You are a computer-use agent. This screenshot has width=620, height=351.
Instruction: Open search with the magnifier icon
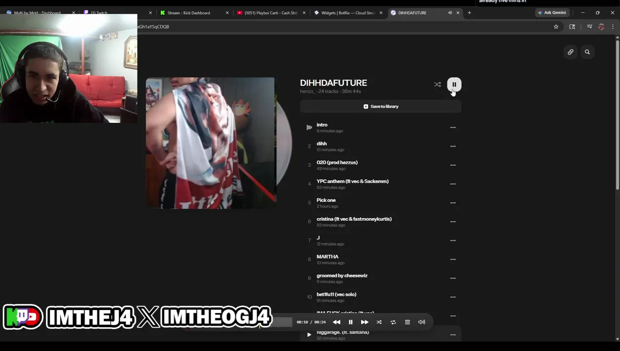tap(587, 52)
